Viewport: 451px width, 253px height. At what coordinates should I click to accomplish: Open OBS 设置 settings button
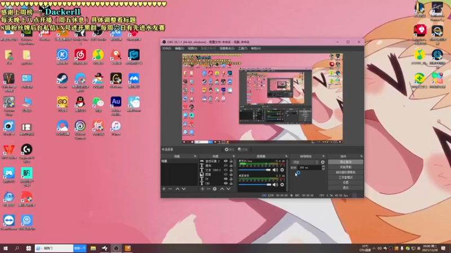(346, 182)
